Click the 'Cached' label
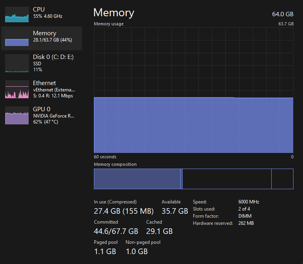The height and width of the screenshot is (264, 303). tap(154, 222)
